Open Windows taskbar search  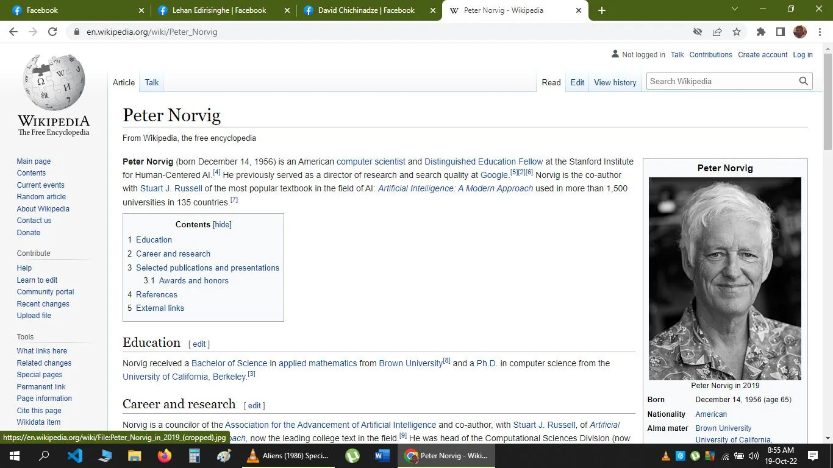[44, 456]
